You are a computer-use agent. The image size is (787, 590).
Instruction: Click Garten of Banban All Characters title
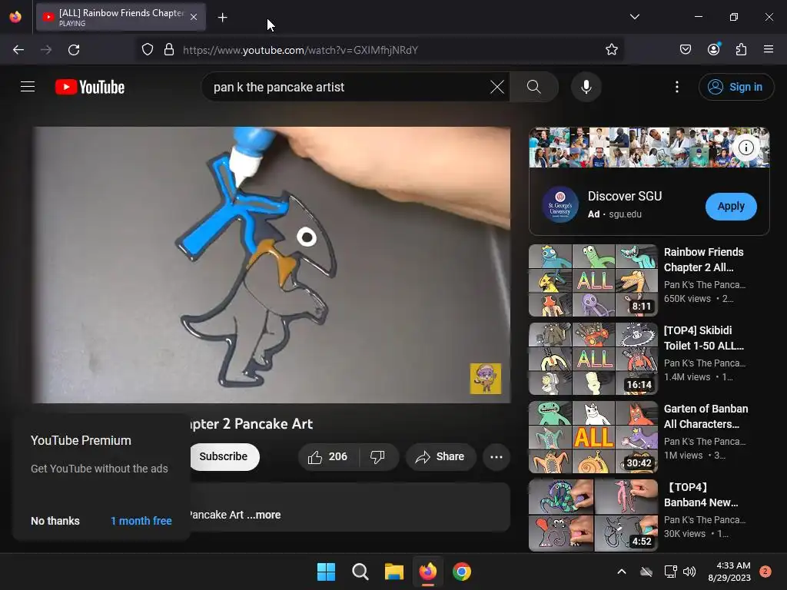[x=706, y=416]
